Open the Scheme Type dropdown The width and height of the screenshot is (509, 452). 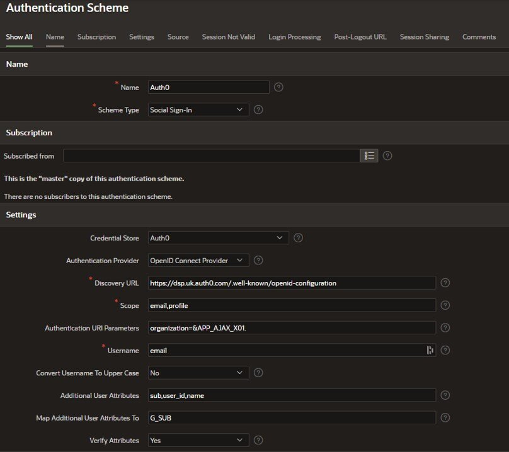click(x=198, y=110)
